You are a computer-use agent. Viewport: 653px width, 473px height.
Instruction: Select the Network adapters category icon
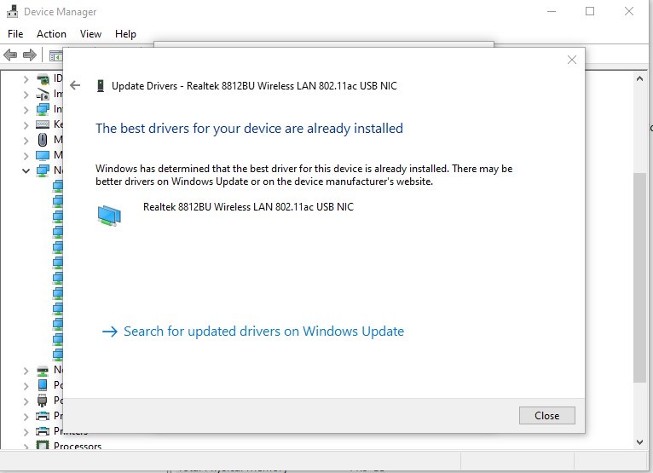coord(43,170)
